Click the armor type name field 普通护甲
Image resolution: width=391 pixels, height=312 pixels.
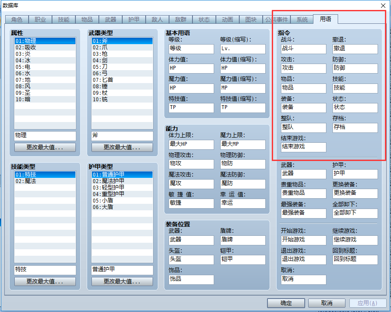pyautogui.click(x=122, y=270)
